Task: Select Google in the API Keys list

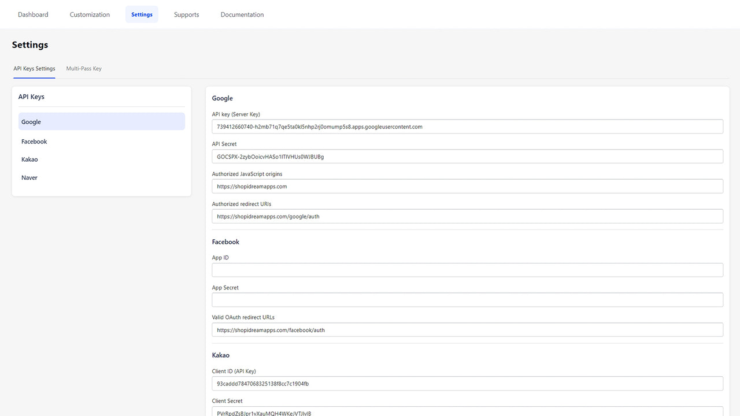Action: pyautogui.click(x=101, y=121)
